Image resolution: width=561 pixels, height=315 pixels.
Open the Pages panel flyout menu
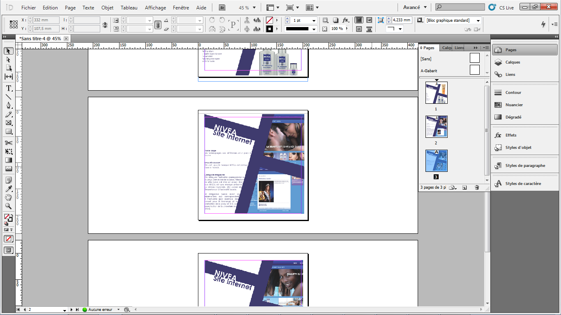coord(486,48)
